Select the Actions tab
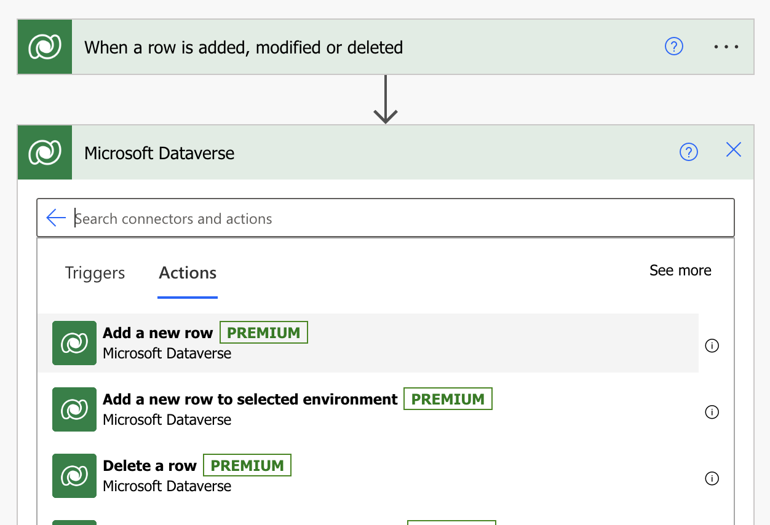 point(188,273)
